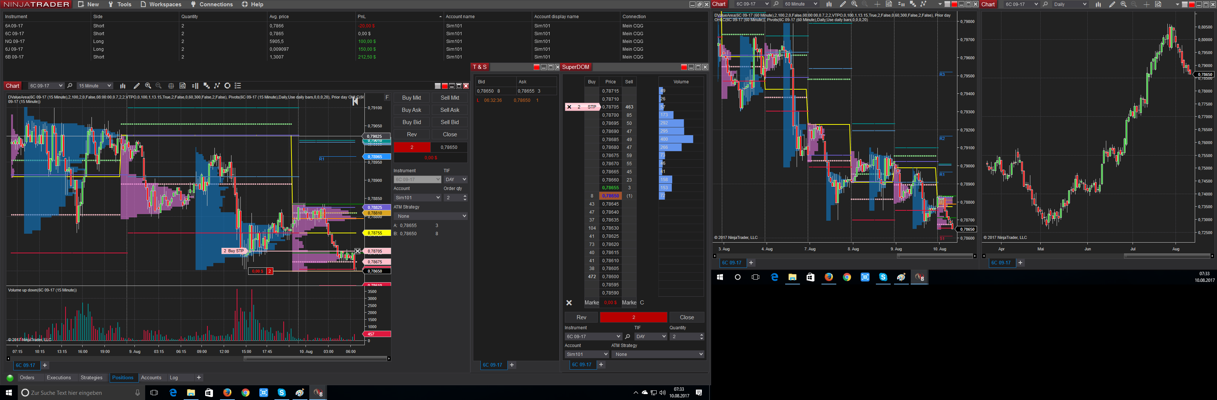Open Properties list icon in 15 Minute chart
Viewport: 1217px width, 400px height.
238,86
